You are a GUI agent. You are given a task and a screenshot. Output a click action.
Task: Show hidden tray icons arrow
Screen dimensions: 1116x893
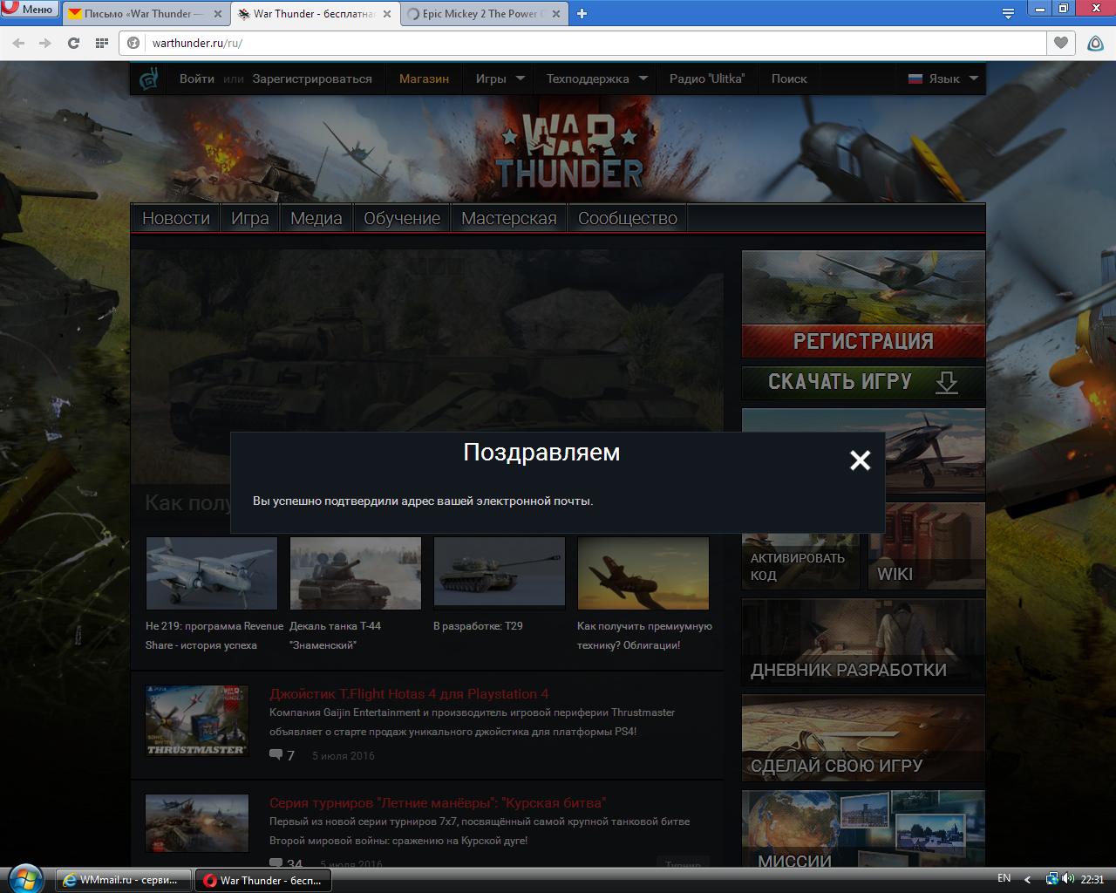pyautogui.click(x=1027, y=880)
